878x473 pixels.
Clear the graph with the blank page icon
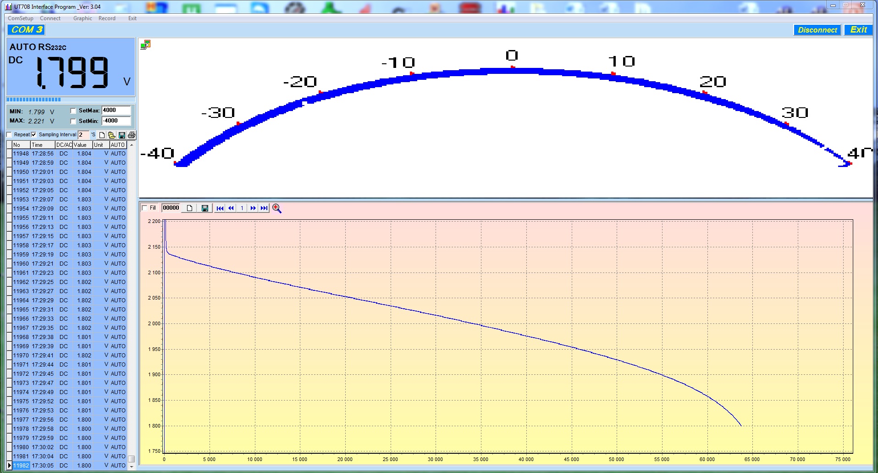coord(189,208)
